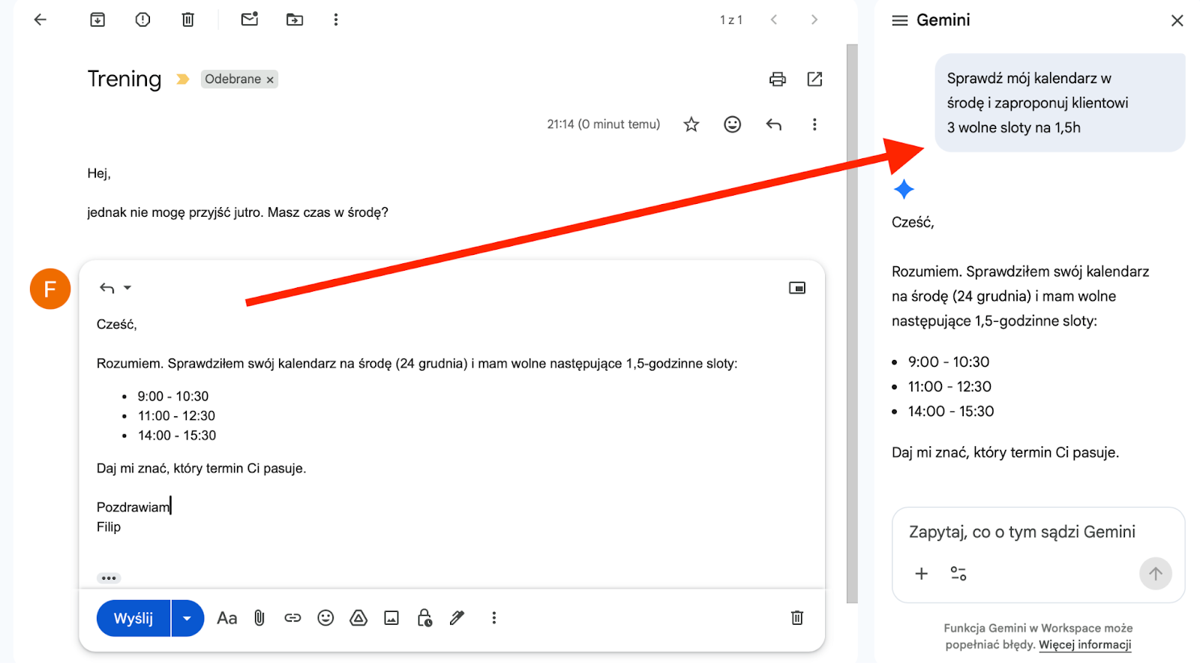Insert a file from Google Drive

tap(358, 618)
